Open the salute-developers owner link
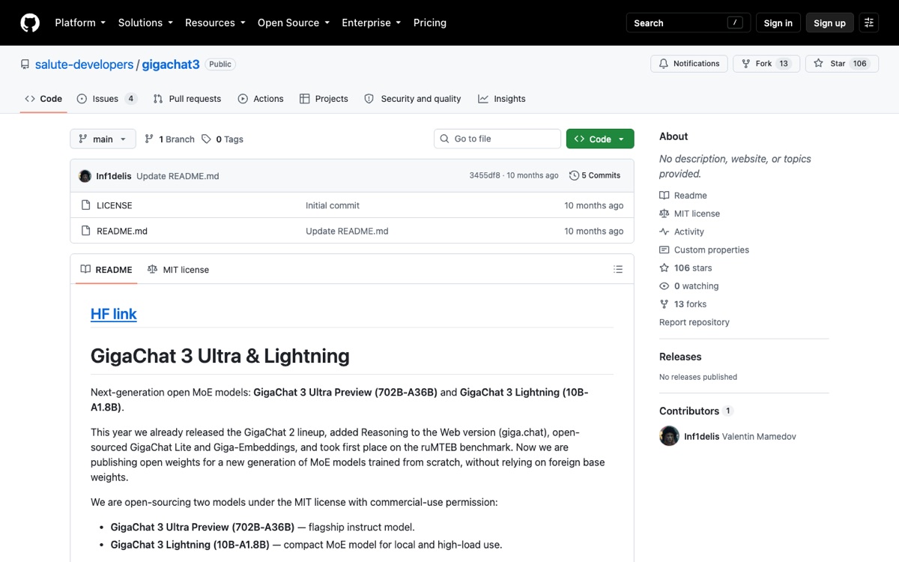Image resolution: width=899 pixels, height=562 pixels. pyautogui.click(x=84, y=64)
